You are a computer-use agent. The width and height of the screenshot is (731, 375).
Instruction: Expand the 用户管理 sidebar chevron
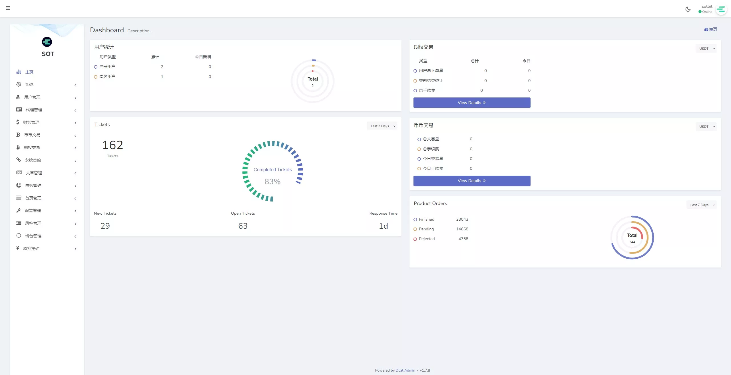(x=75, y=98)
